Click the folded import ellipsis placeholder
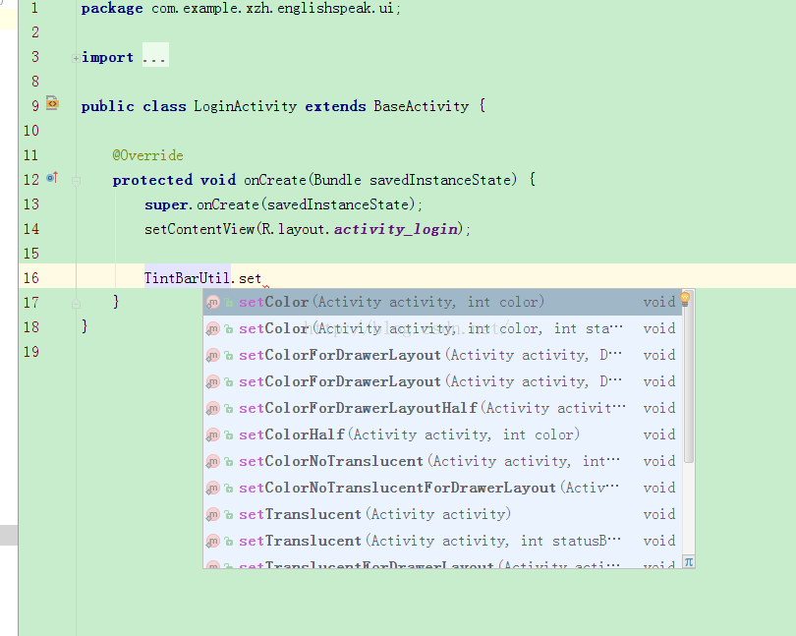Screen dimensions: 796x636 click(155, 56)
